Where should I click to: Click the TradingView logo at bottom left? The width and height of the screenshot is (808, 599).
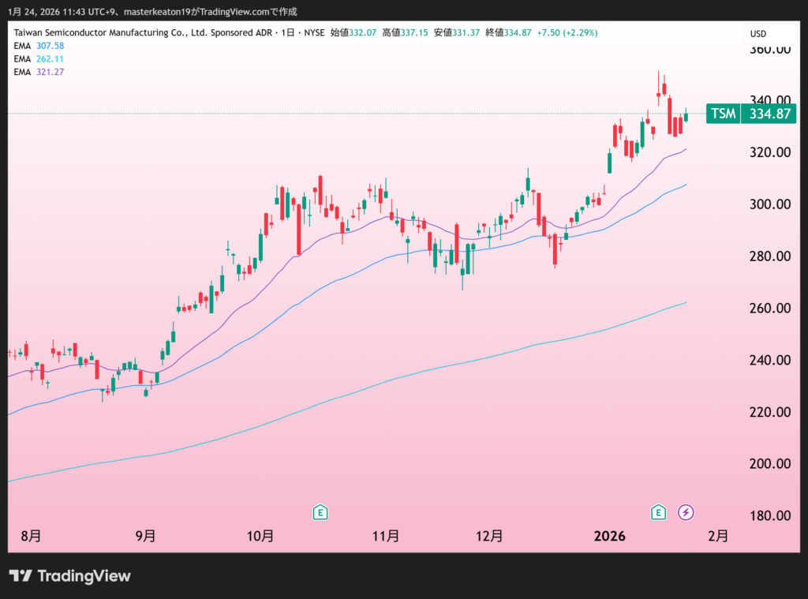tap(69, 576)
